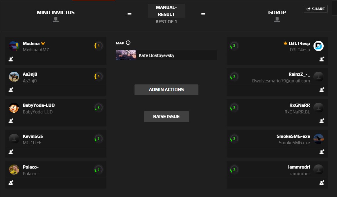Open player name Polaco-
Screen dimensions: 337x197
click(x=31, y=167)
